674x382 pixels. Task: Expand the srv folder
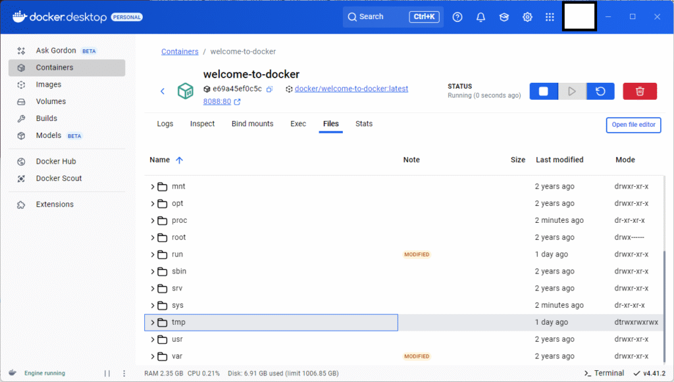pyautogui.click(x=153, y=289)
